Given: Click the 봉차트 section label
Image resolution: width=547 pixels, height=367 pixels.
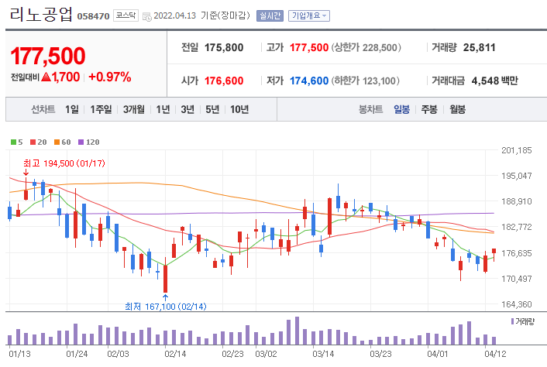Looking at the screenshot, I should coord(371,109).
